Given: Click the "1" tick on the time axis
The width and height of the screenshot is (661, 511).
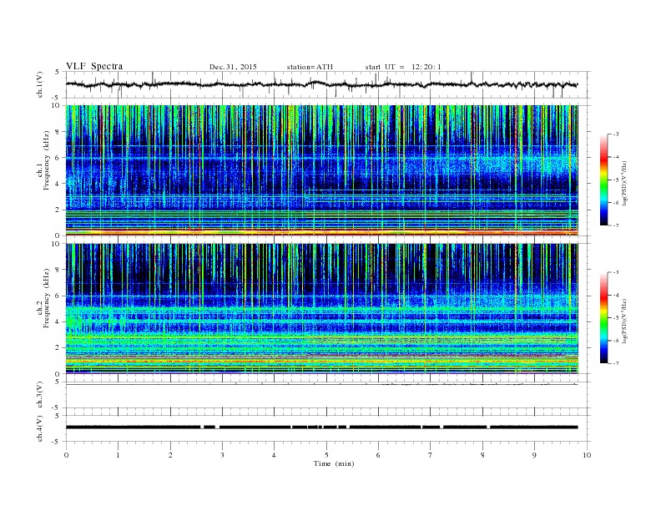Looking at the screenshot, I should pos(118,455).
